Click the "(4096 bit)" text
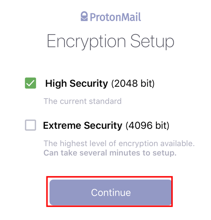Viewport: 211px width, 220px height. 148,125
